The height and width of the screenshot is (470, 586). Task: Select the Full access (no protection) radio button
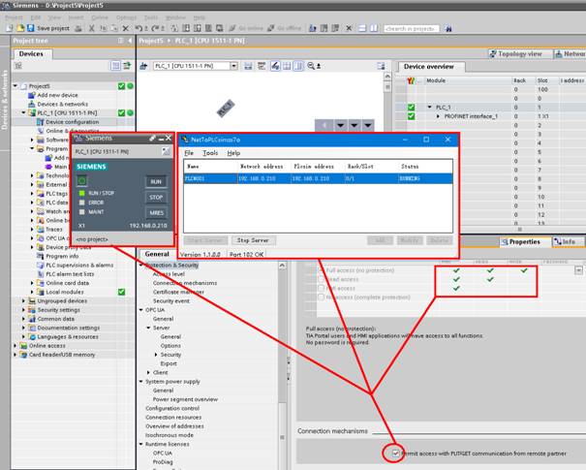click(321, 270)
